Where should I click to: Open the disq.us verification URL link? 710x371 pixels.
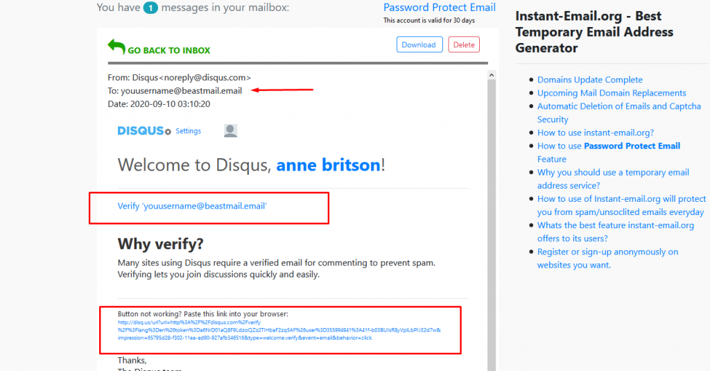pyautogui.click(x=279, y=330)
